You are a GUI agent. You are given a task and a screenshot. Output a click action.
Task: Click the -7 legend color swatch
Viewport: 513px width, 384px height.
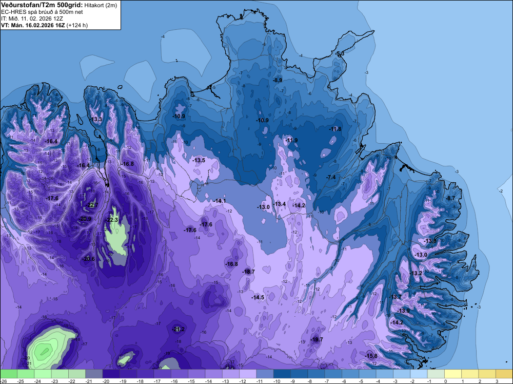pos(333,374)
